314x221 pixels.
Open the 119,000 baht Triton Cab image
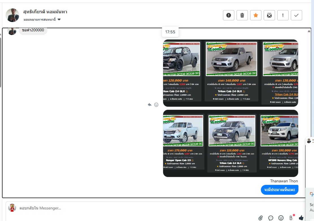[232, 143]
